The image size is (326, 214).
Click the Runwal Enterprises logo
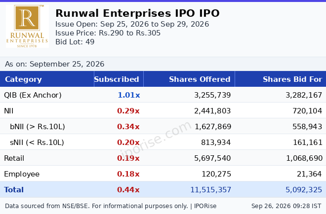pos(27,26)
